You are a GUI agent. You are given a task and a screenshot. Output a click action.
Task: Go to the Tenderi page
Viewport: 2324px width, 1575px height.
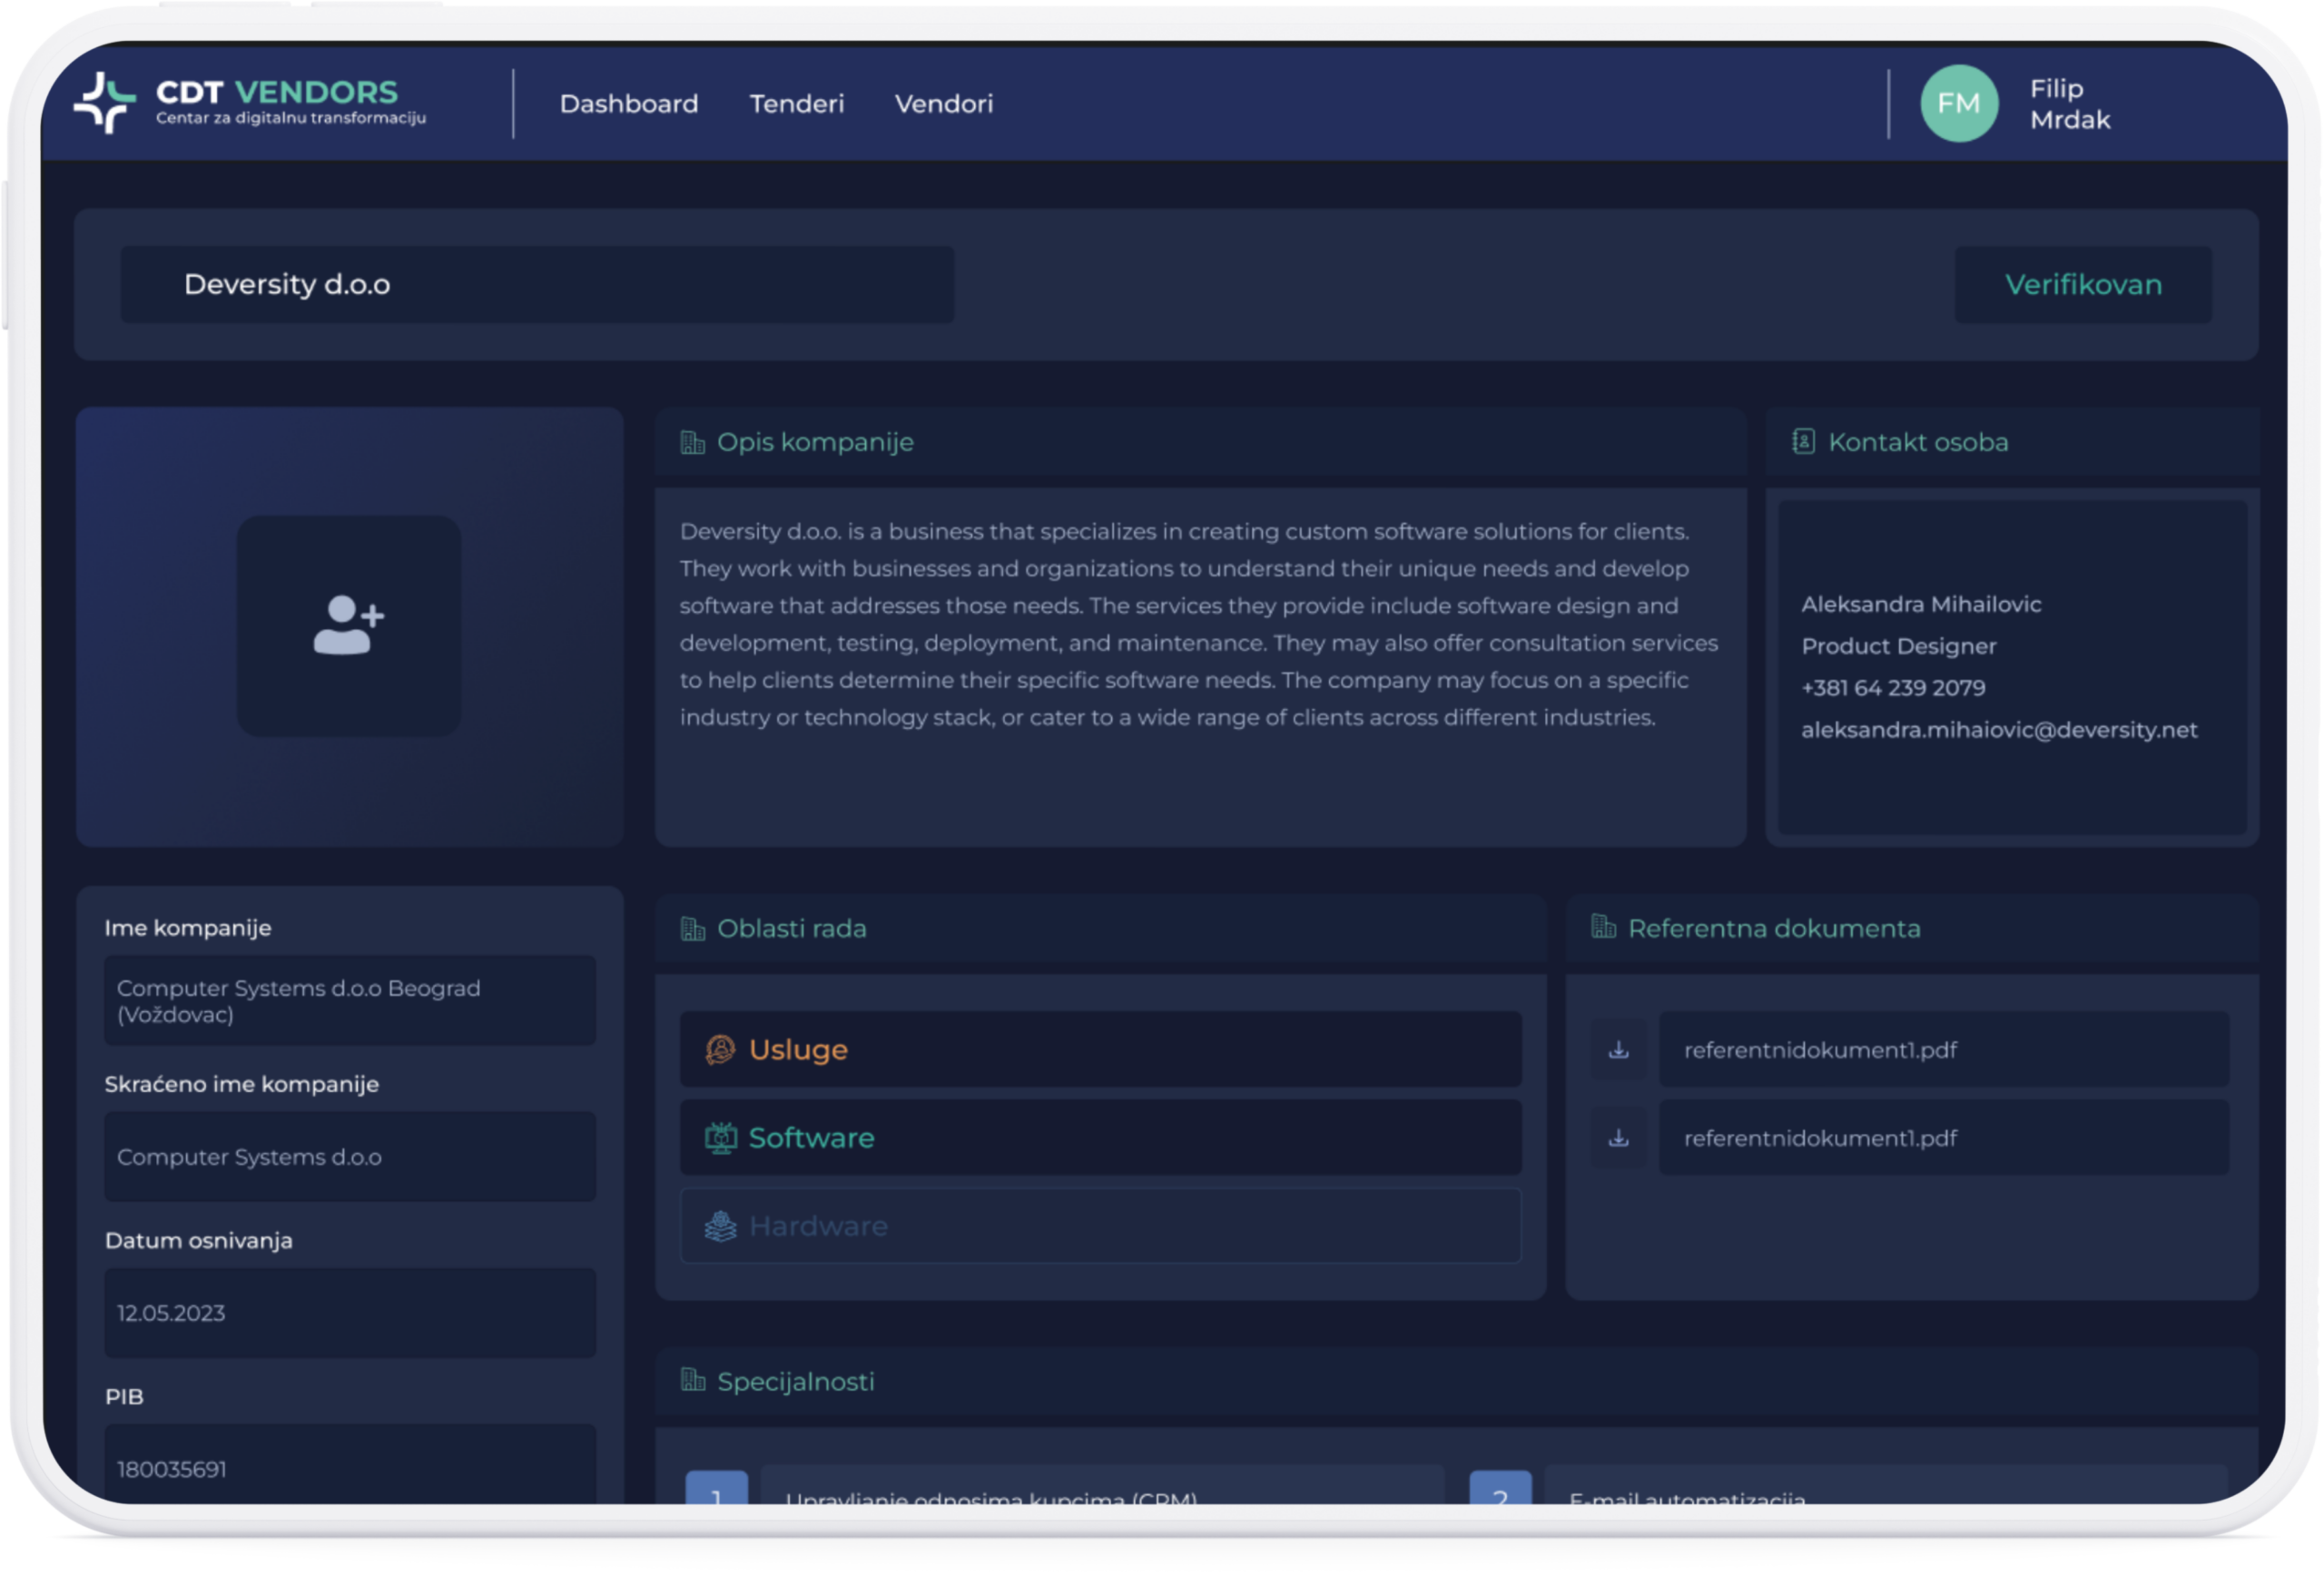point(796,104)
